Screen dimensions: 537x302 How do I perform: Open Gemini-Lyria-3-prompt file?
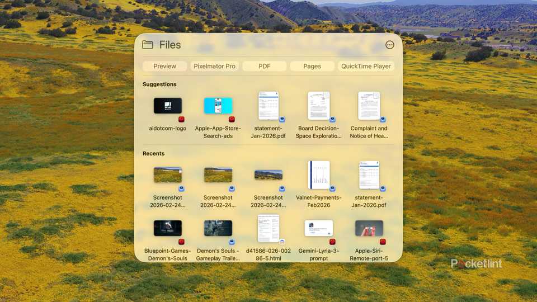(318, 228)
